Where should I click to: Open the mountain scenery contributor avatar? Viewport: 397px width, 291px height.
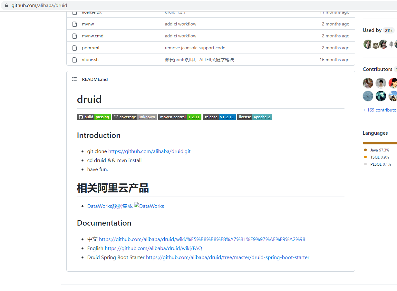[393, 96]
